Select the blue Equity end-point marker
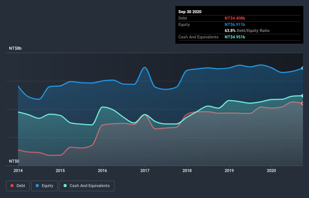 (303, 68)
